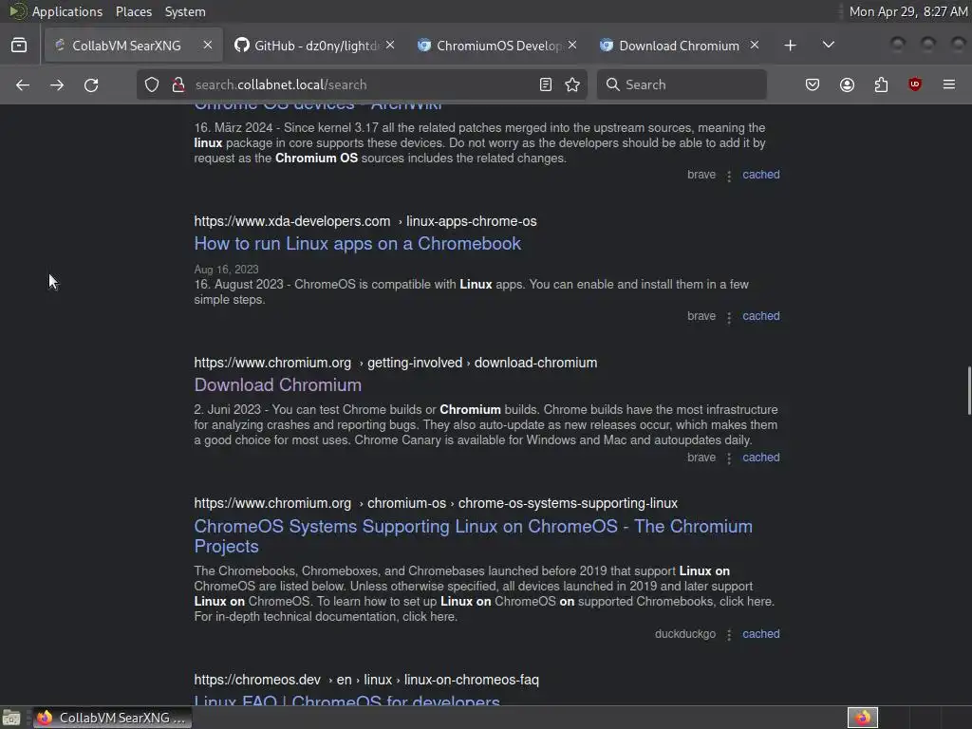Close the ChromiumOS Developer tab
Screen dimensions: 972x729
click(572, 46)
